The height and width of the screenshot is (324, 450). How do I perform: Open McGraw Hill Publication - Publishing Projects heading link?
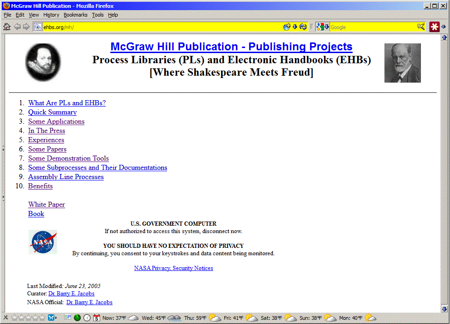(x=231, y=47)
